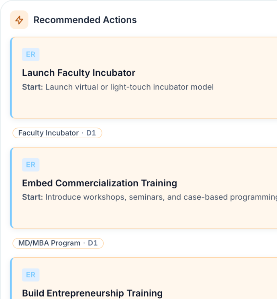Select the Embed Commercialization Training card
Screen dimensions: 277x299
[161, 214]
